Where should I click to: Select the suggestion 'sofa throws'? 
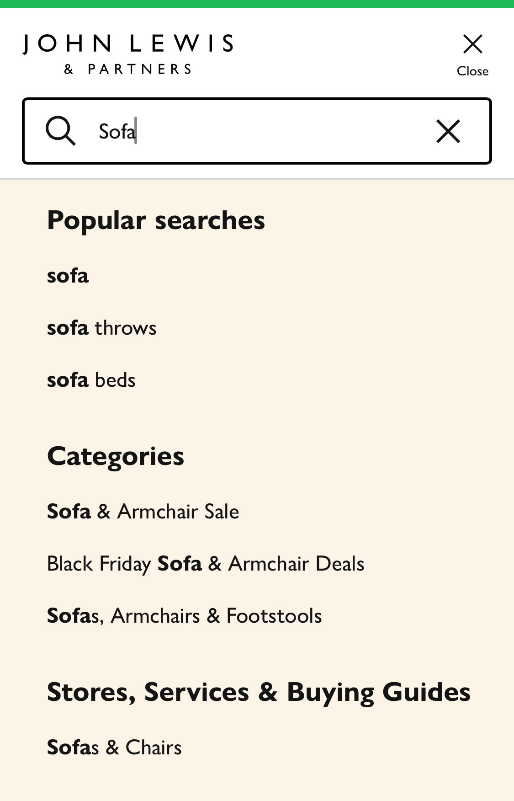[101, 327]
